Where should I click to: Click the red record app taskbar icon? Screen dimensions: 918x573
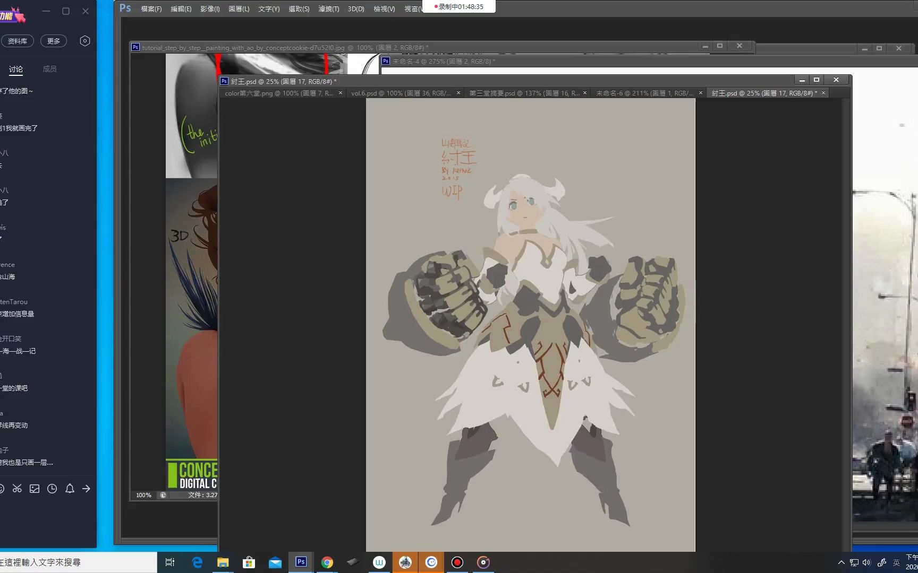pyautogui.click(x=457, y=562)
